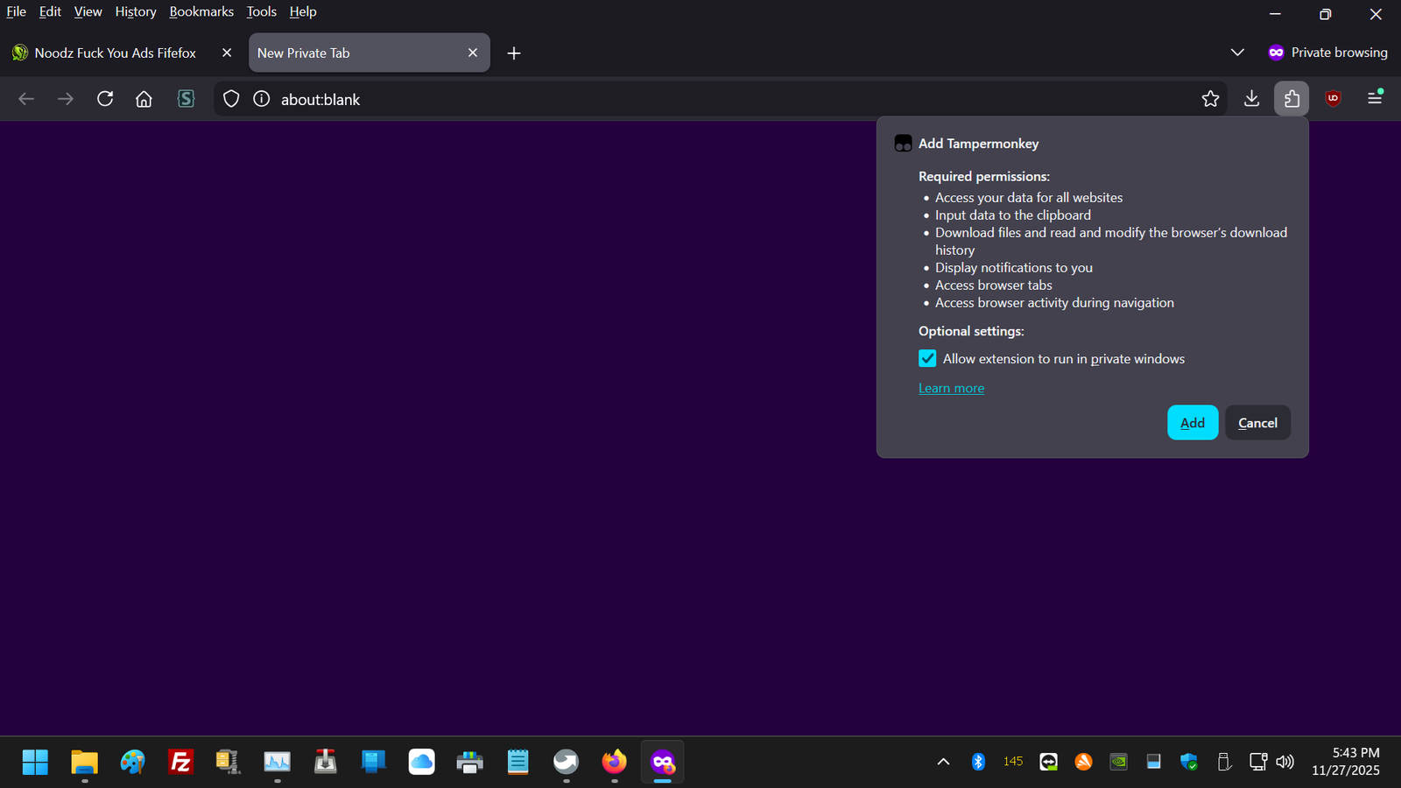Uncheck Allow extension to run in private windows
Viewport: 1401px width, 788px height.
(x=927, y=359)
